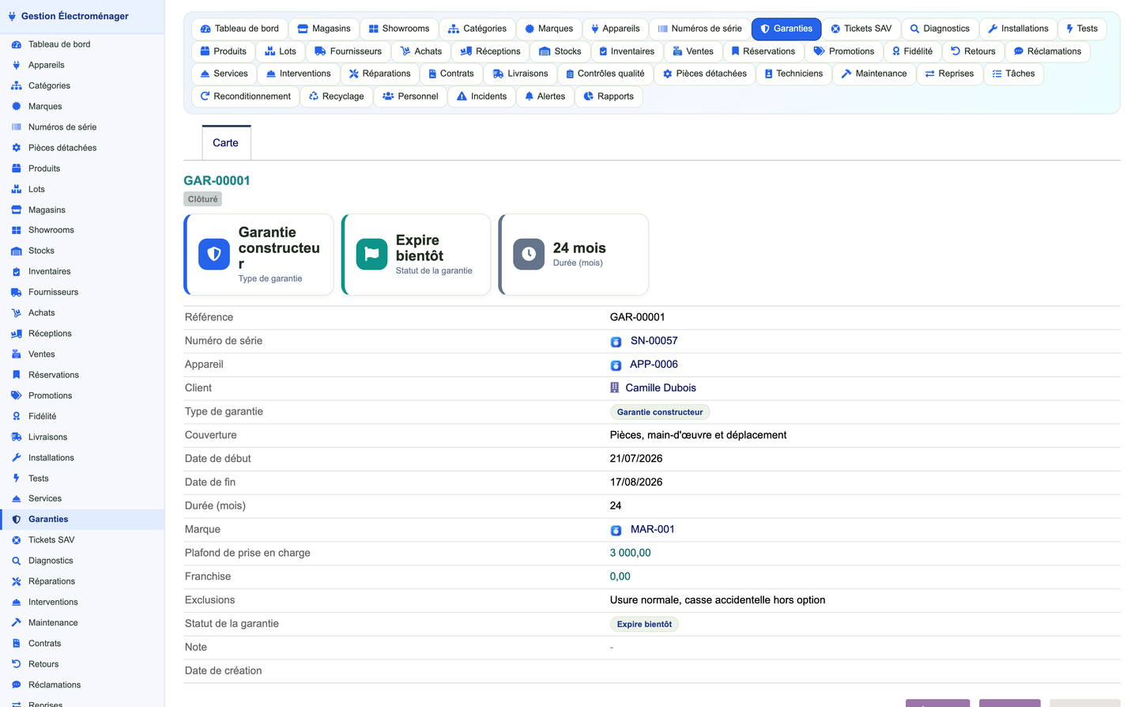Open the APP-0006 appliance link
The height and width of the screenshot is (707, 1142).
[x=654, y=365]
